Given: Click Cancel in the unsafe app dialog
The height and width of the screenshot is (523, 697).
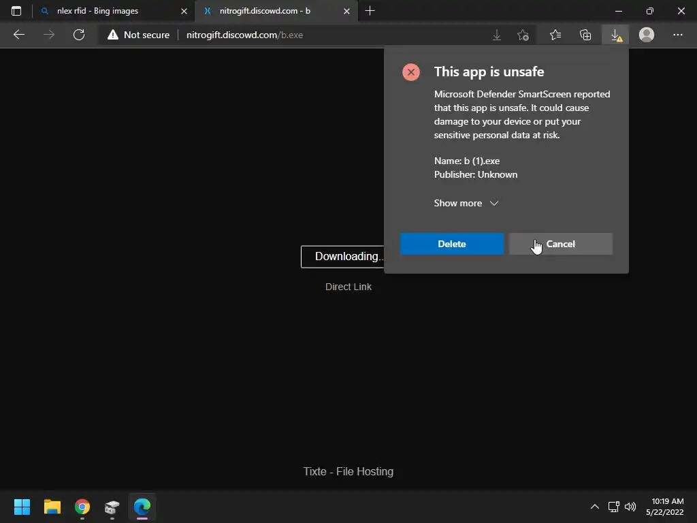Looking at the screenshot, I should click(561, 244).
